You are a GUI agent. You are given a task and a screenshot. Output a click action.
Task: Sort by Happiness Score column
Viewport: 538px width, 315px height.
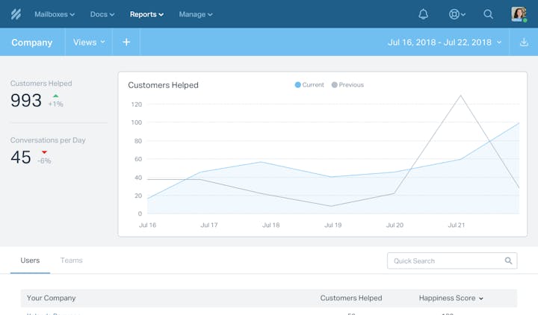[x=451, y=299]
